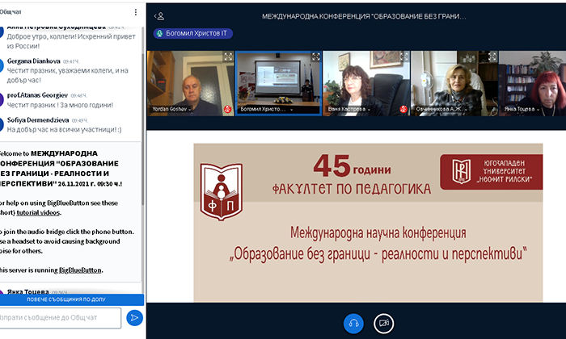Click Gergana Diankova's name in chat
Viewport: 566px width, 339px height.
34,61
